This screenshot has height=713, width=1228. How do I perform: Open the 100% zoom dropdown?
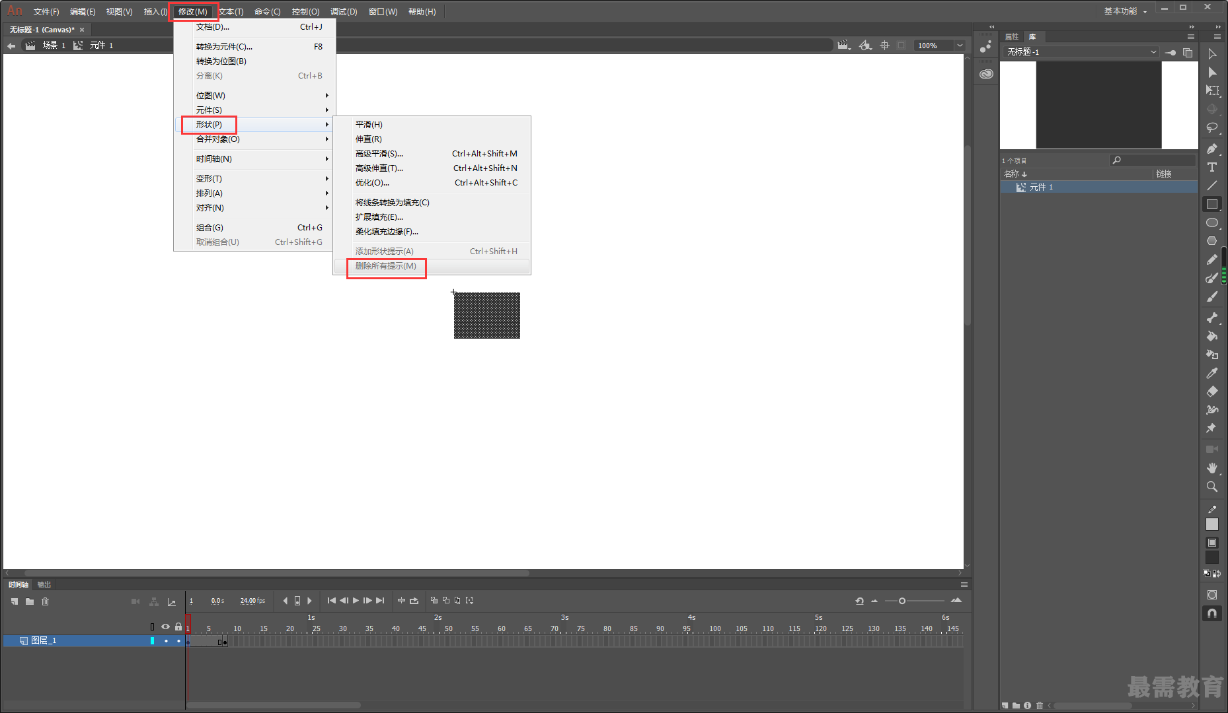(x=960, y=46)
